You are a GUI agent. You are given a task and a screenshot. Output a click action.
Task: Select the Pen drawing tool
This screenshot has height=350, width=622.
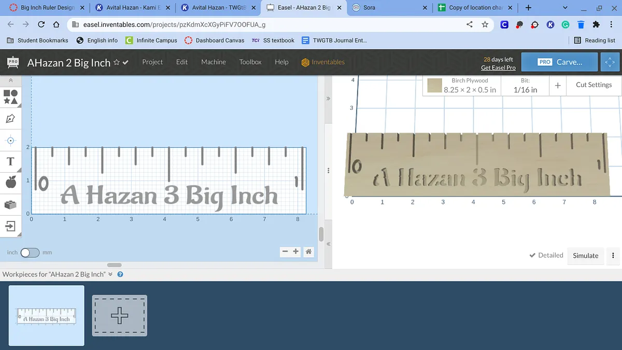coord(10,119)
